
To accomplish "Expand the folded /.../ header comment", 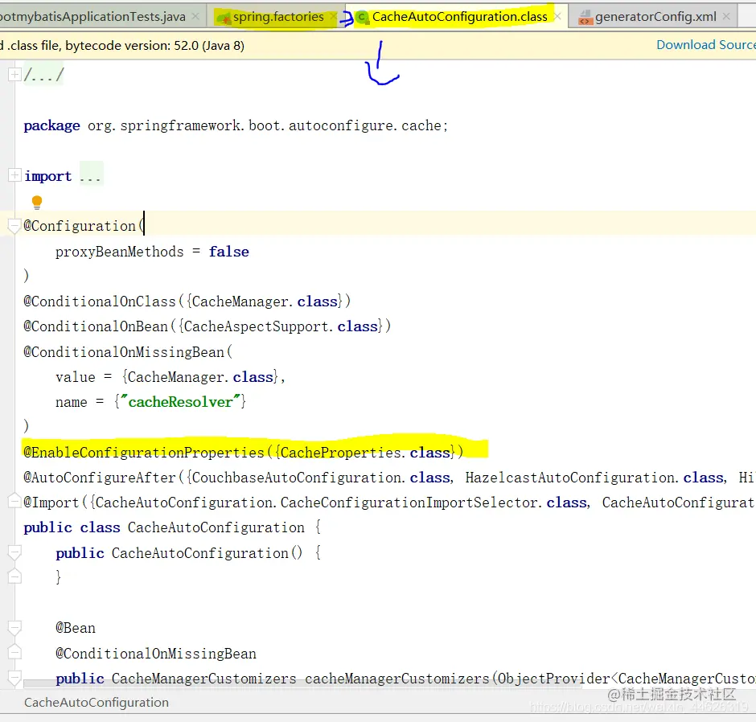I will pyautogui.click(x=14, y=75).
